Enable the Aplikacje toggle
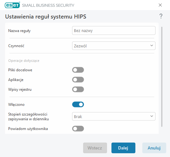The image size is (170, 157). point(78,79)
